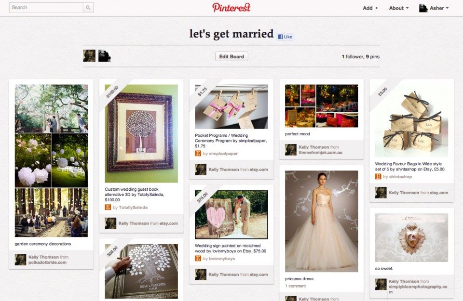Open the themefromjak.com.au source link

pyautogui.click(x=320, y=152)
